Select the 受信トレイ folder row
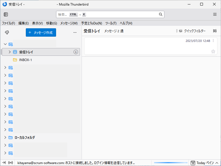 coord(41,52)
